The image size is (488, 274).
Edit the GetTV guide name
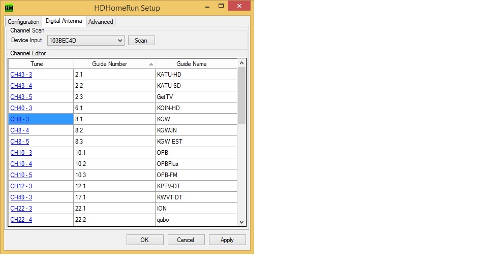(x=196, y=97)
